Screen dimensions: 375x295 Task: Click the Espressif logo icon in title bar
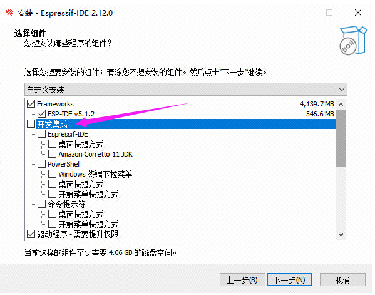9,13
